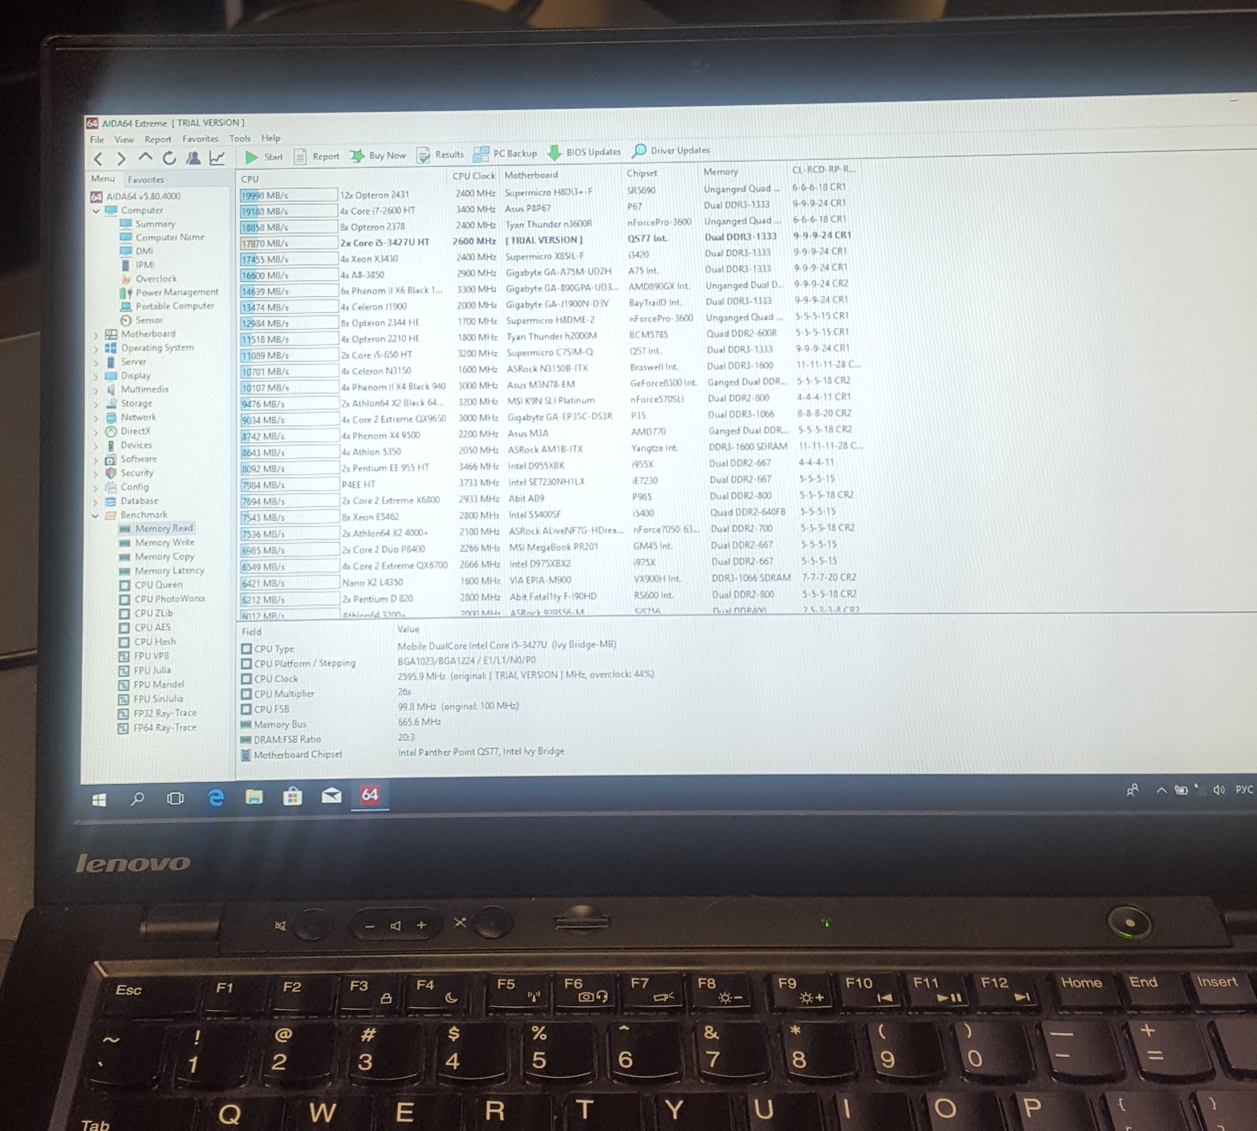Click the Motherboard column header
The image size is (1257, 1131).
531,175
